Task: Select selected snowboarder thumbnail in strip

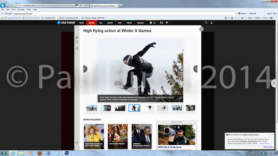Action: (x=134, y=108)
